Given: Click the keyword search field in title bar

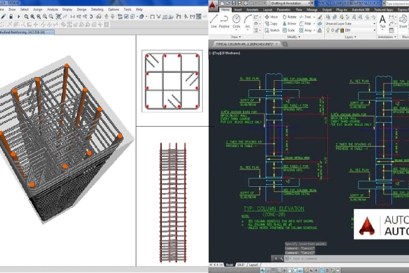Looking at the screenshot, I should coord(397,3).
